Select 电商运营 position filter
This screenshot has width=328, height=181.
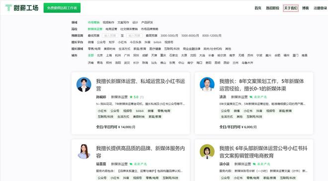111,29
